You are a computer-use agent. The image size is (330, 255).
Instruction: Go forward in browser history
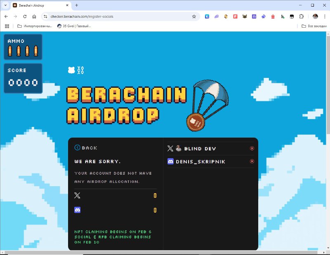15,16
